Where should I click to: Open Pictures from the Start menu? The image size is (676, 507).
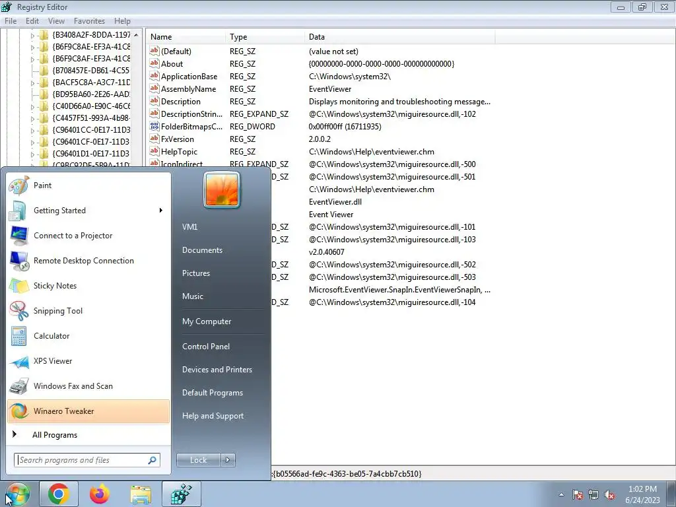[195, 273]
